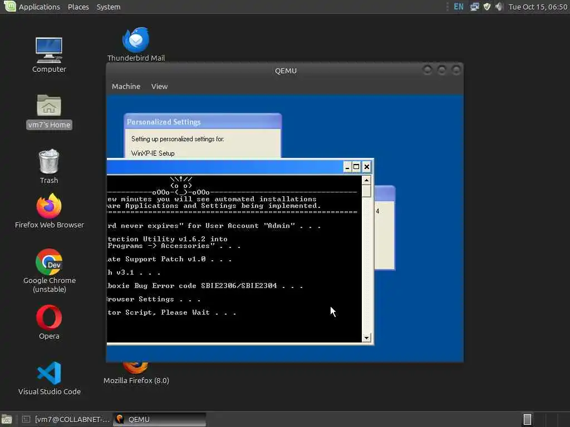Viewport: 570px width, 427px height.
Task: Open the QEMU Machine menu
Action: (x=126, y=86)
